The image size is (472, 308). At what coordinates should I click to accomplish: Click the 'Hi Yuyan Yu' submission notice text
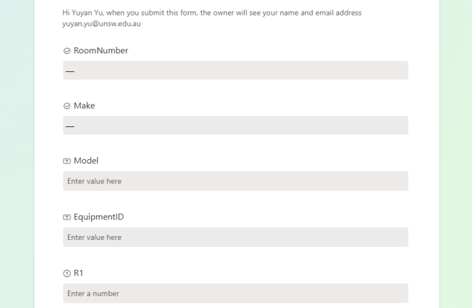click(x=212, y=13)
